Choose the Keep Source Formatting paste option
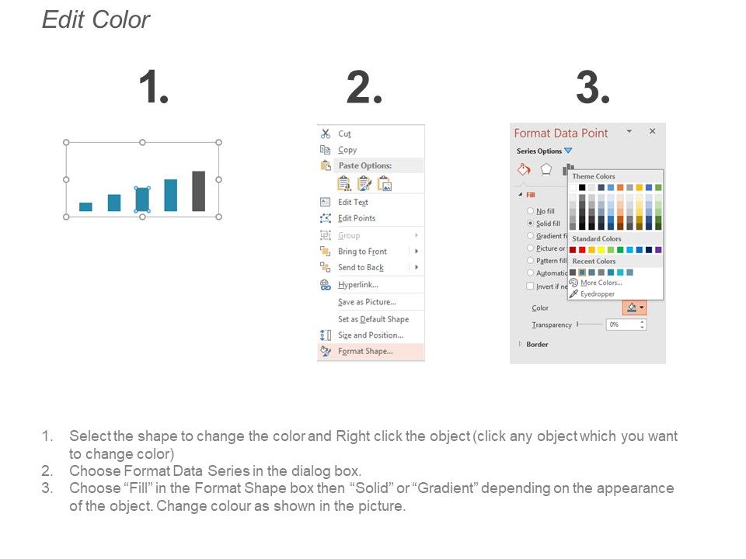 click(x=344, y=182)
